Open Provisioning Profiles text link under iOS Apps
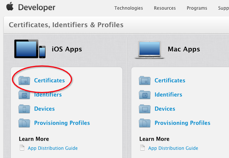Screen dimensions: 229x158 [x=62, y=123]
